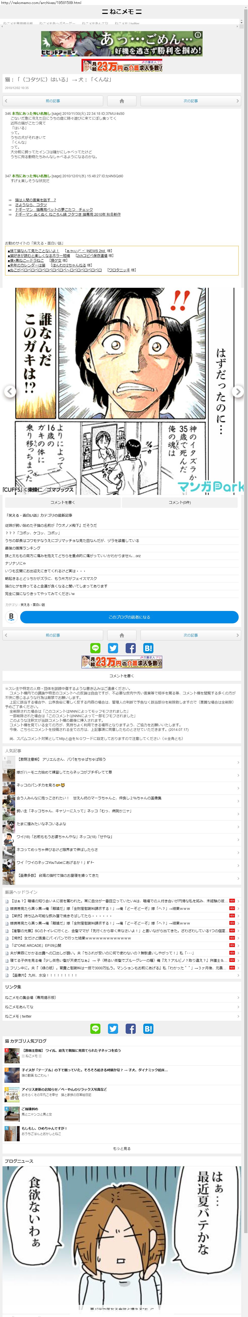Click chevron on ねこメモの集会場（専用掲示板） row
Viewport: 248px width, 1317px height.
click(238, 997)
